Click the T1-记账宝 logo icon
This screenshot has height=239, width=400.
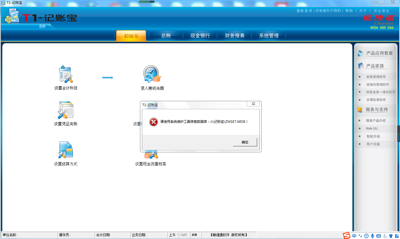point(12,16)
